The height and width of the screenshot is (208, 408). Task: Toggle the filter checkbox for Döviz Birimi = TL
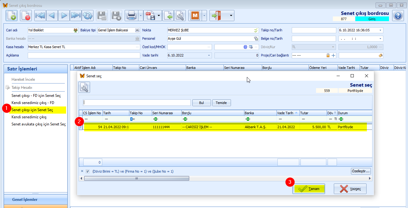click(88, 171)
